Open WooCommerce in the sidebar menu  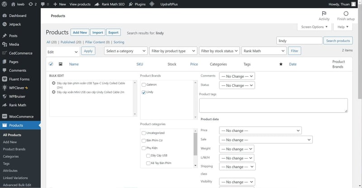pyautogui.click(x=21, y=117)
